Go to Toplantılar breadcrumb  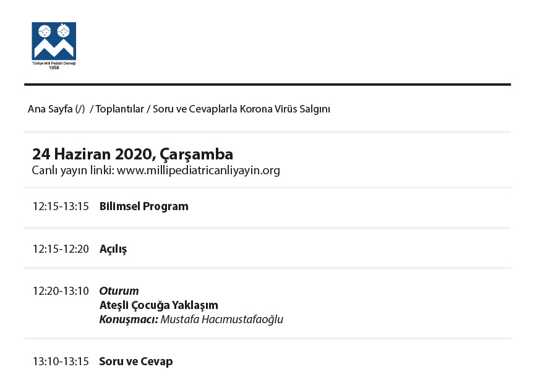[118, 109]
